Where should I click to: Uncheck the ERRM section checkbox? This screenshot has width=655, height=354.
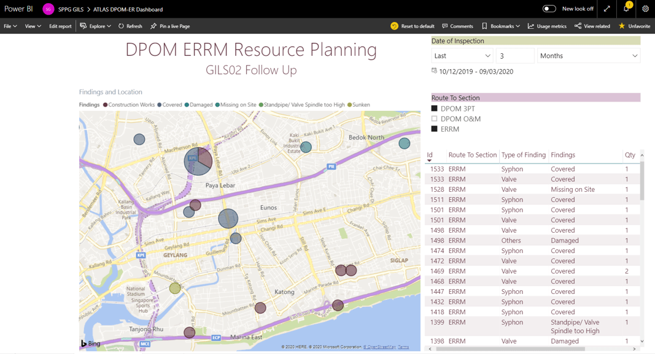[x=435, y=129]
